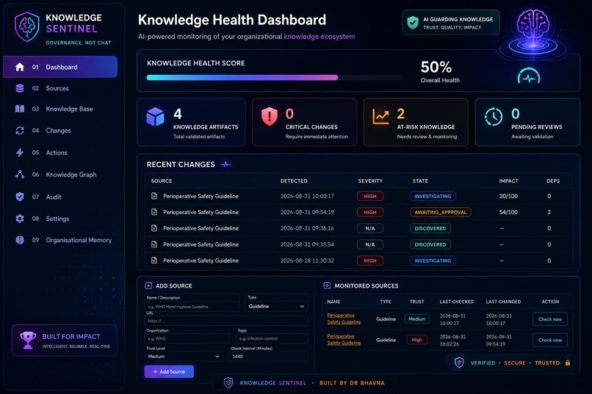The image size is (592, 394).
Task: Click the clock Pending Reviews icon
Action: point(494,117)
